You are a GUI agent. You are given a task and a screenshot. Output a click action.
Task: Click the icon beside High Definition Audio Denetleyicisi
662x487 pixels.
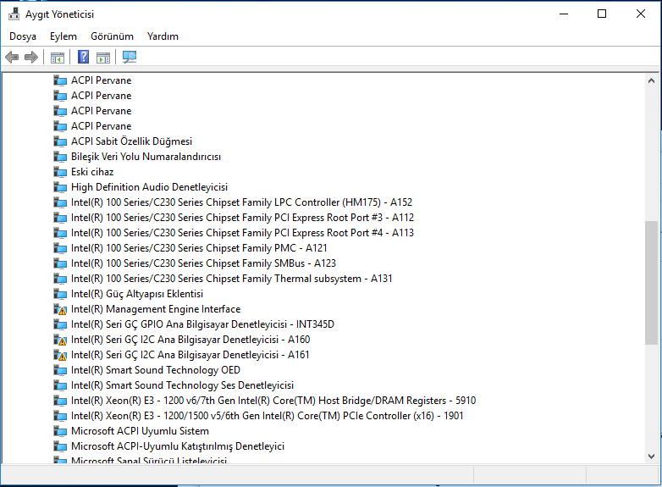pyautogui.click(x=60, y=187)
